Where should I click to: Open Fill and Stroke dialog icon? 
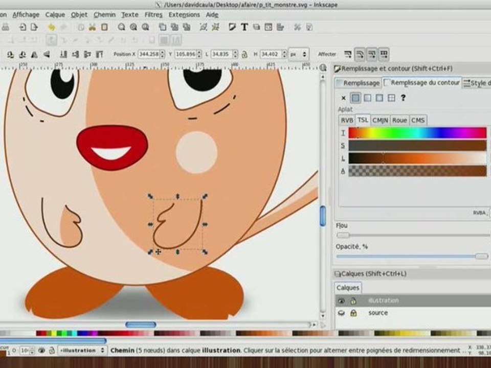pos(232,28)
